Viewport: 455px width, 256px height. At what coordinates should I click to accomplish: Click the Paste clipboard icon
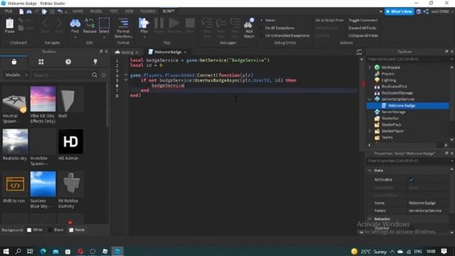pyautogui.click(x=9, y=23)
